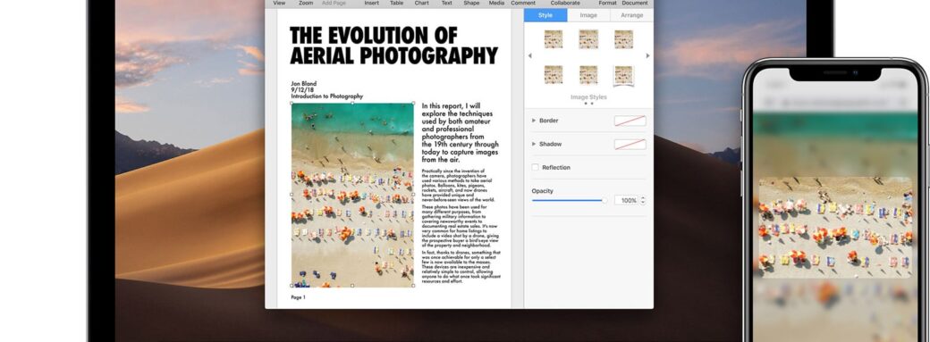The width and height of the screenshot is (930, 342).
Task: Enable the Reflection checkbox
Action: (x=535, y=168)
